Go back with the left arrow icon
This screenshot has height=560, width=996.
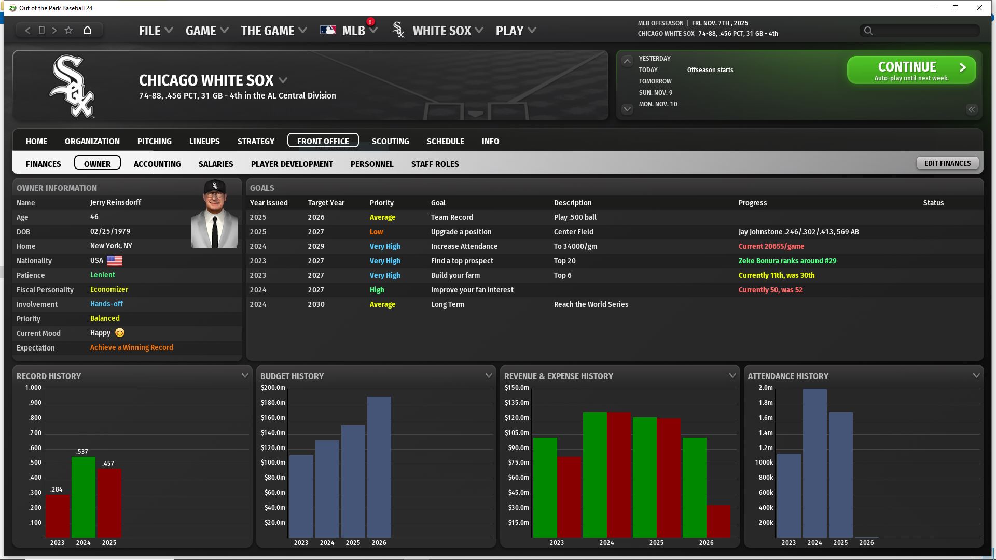[27, 31]
